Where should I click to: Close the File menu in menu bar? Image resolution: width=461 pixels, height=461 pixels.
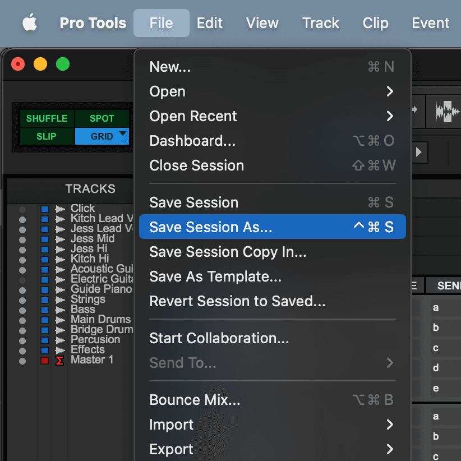[161, 23]
